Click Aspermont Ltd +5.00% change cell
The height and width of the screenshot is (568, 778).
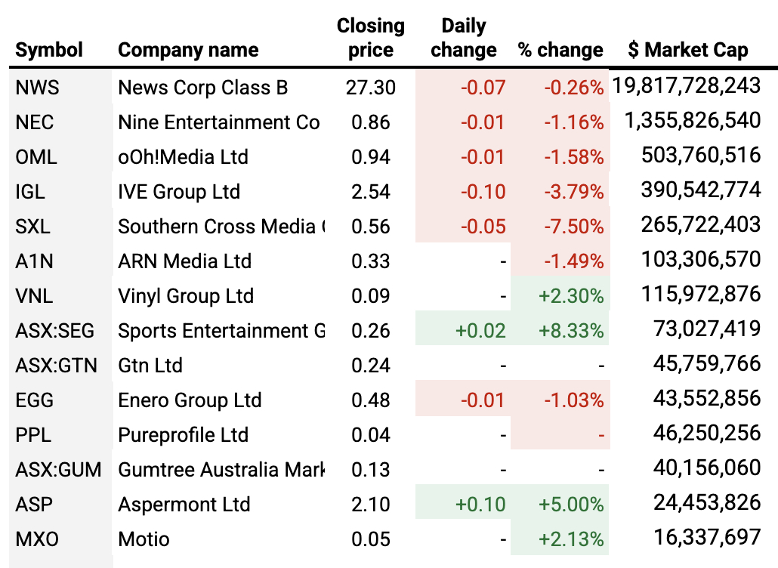571,505
